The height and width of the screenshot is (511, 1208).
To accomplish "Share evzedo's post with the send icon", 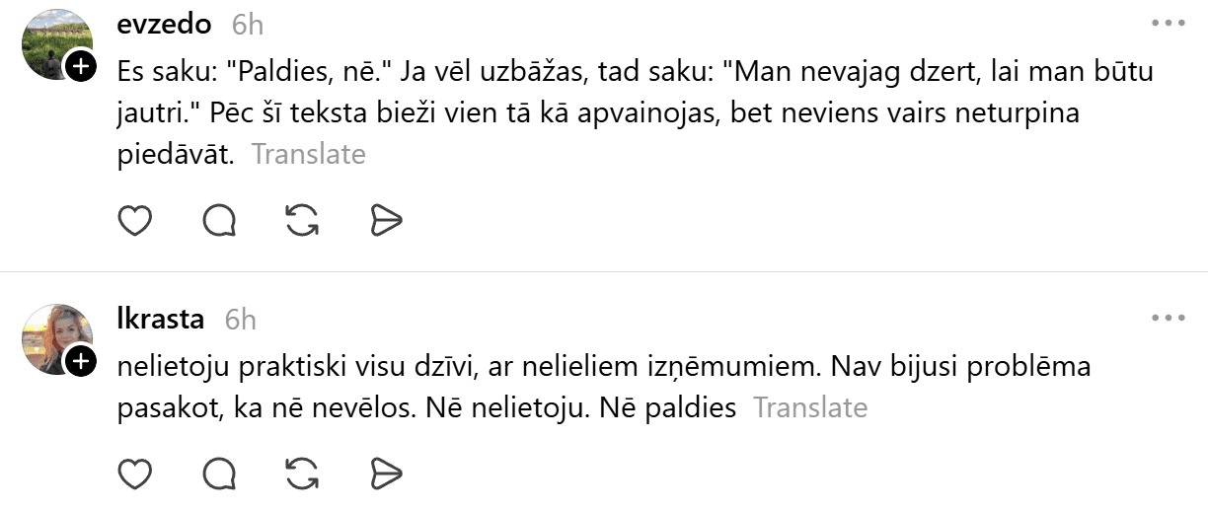I will [x=386, y=221].
